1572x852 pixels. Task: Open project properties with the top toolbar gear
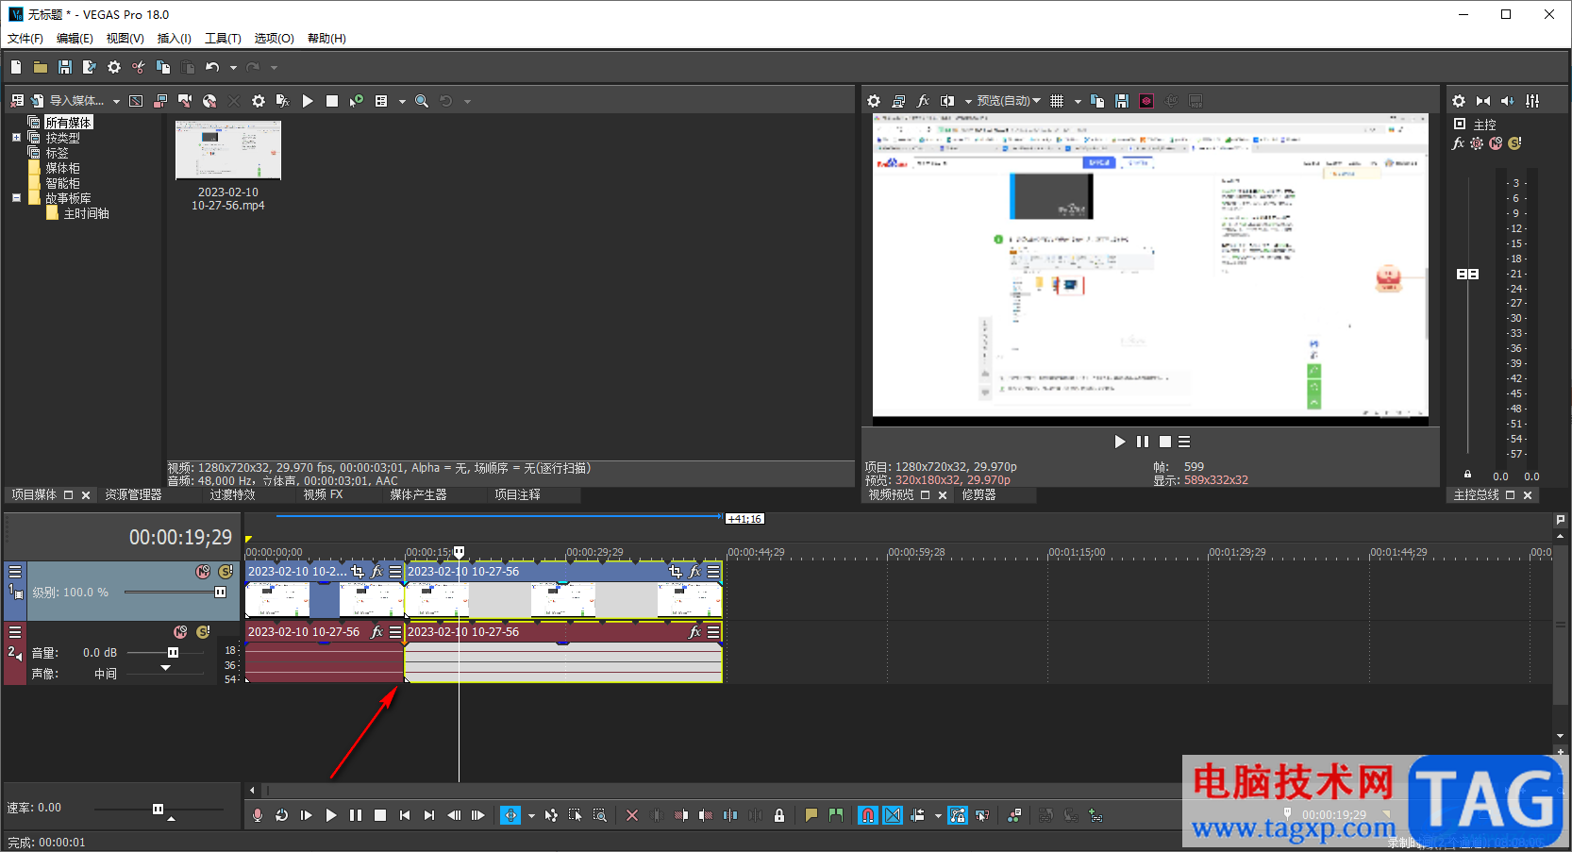pos(114,67)
